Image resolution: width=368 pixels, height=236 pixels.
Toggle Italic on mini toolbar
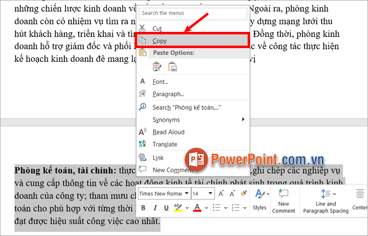click(x=155, y=208)
